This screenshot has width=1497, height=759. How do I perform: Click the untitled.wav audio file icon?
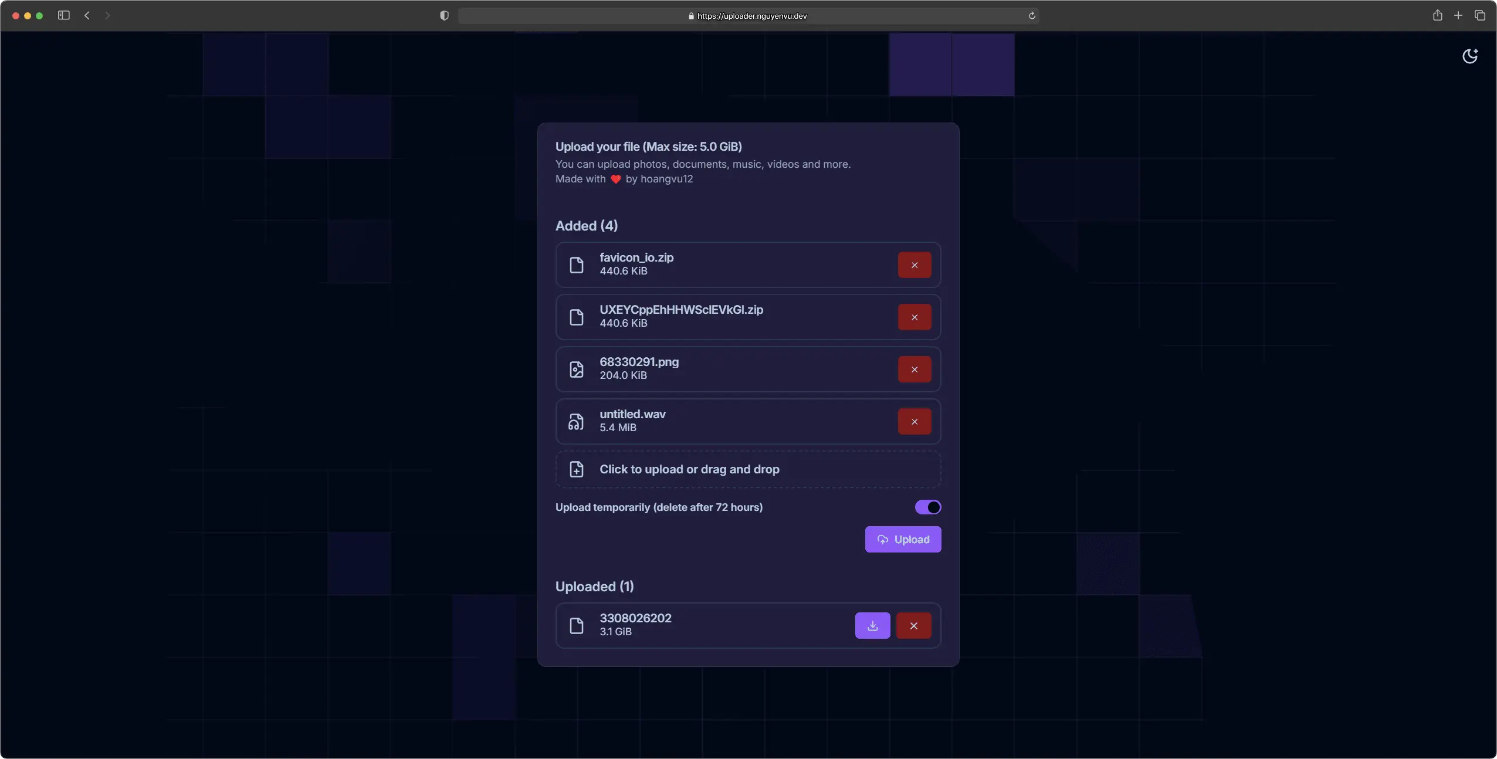(x=576, y=422)
